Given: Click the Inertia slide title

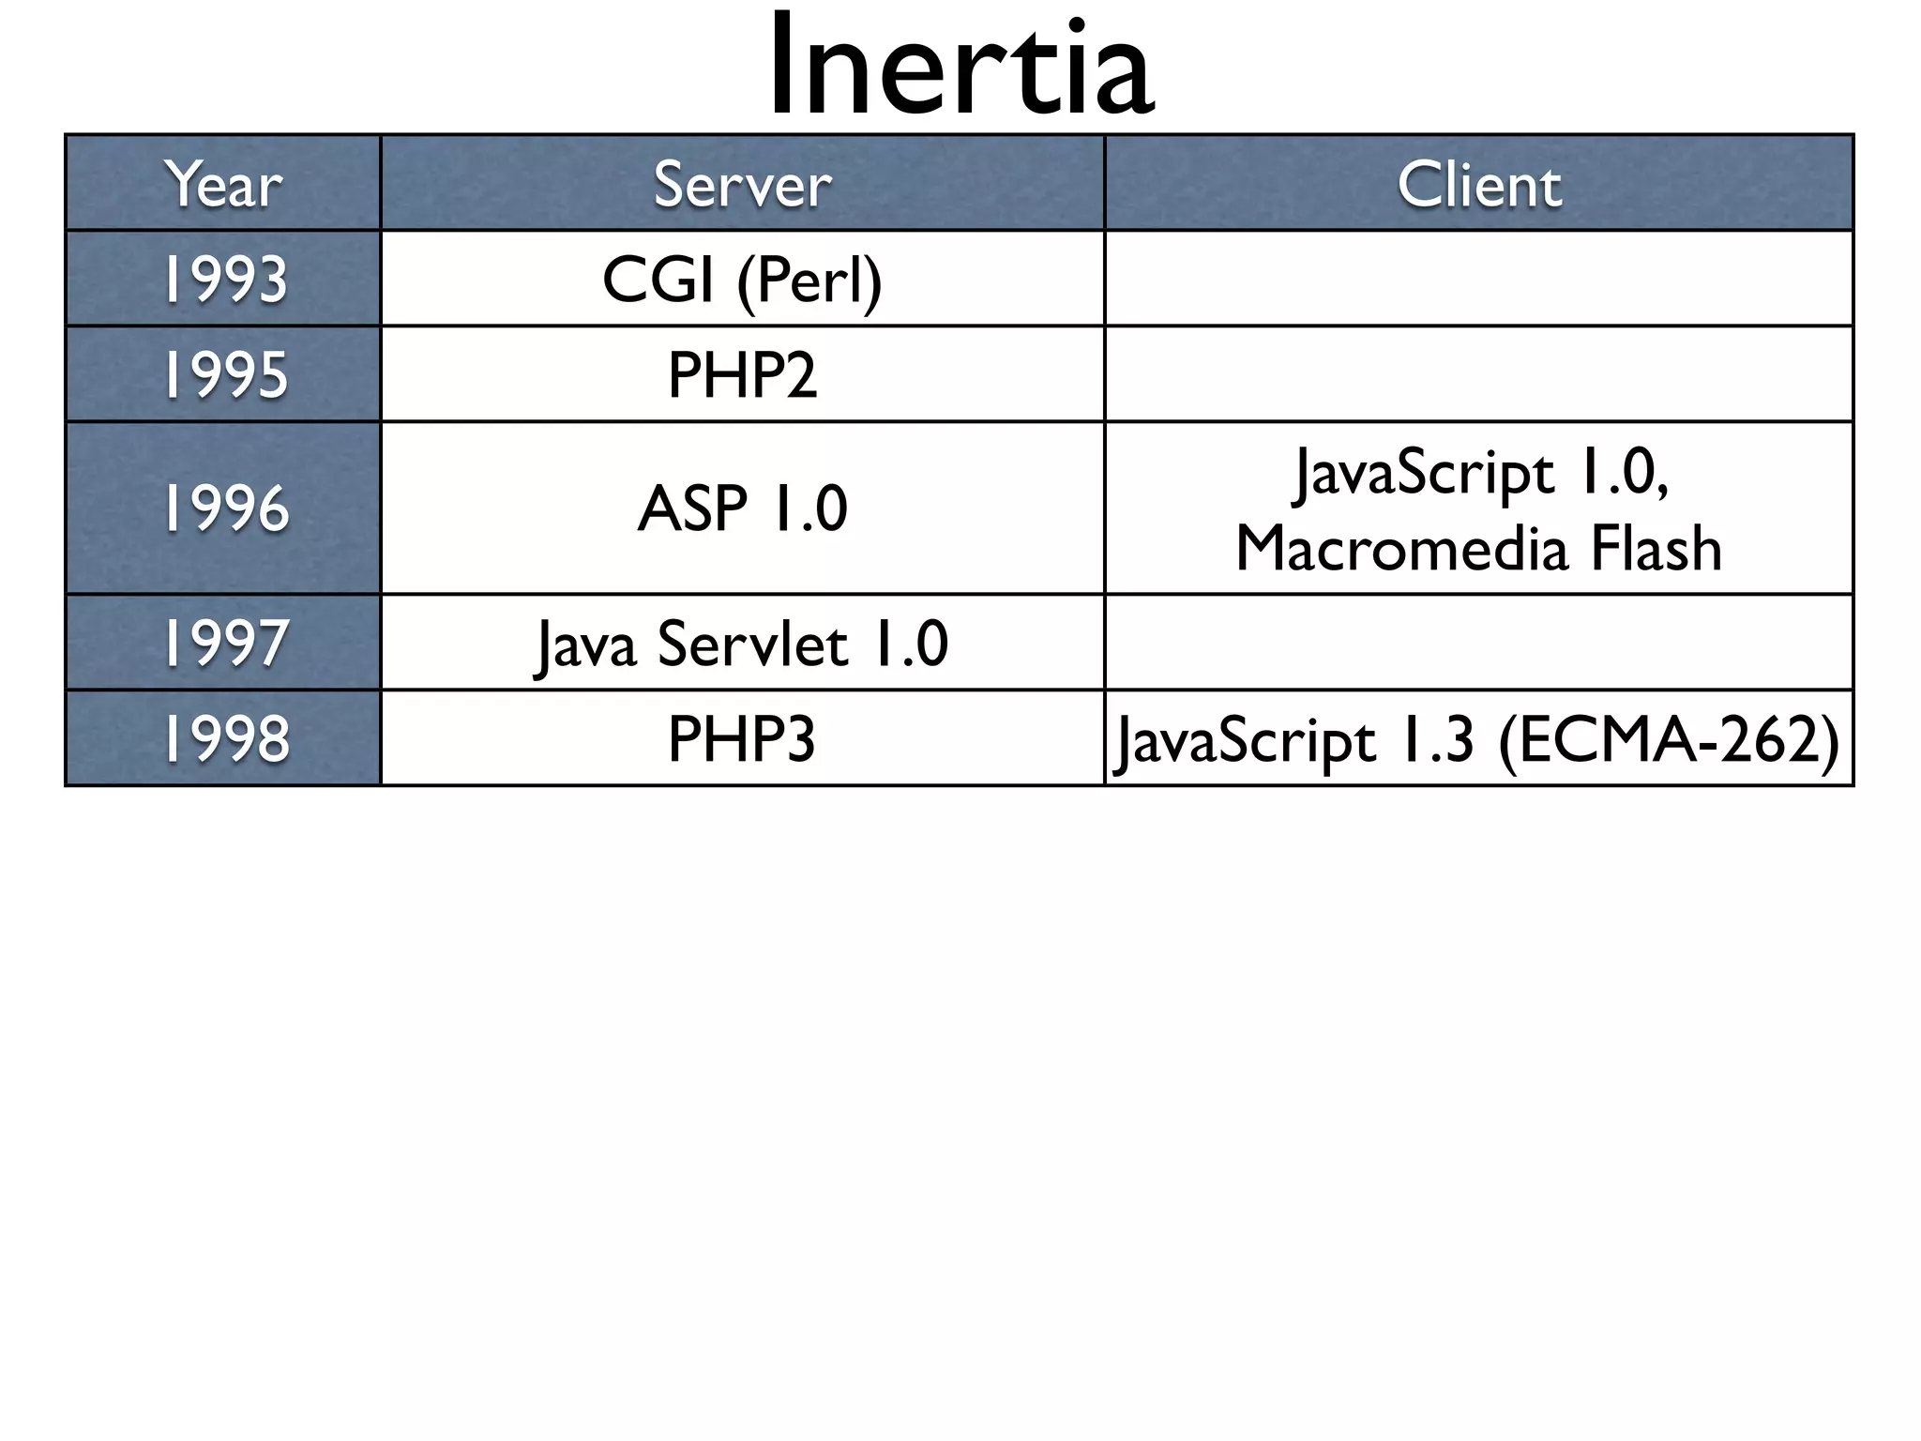Looking at the screenshot, I should point(960,68).
